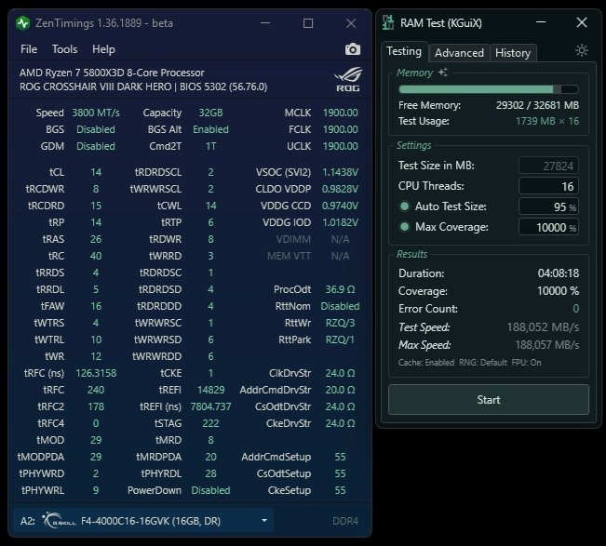
Task: Click the VDDG CCD value 0.9740V
Action: 340,206
